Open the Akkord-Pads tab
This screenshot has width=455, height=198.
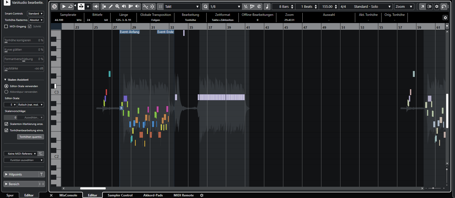coord(153,195)
